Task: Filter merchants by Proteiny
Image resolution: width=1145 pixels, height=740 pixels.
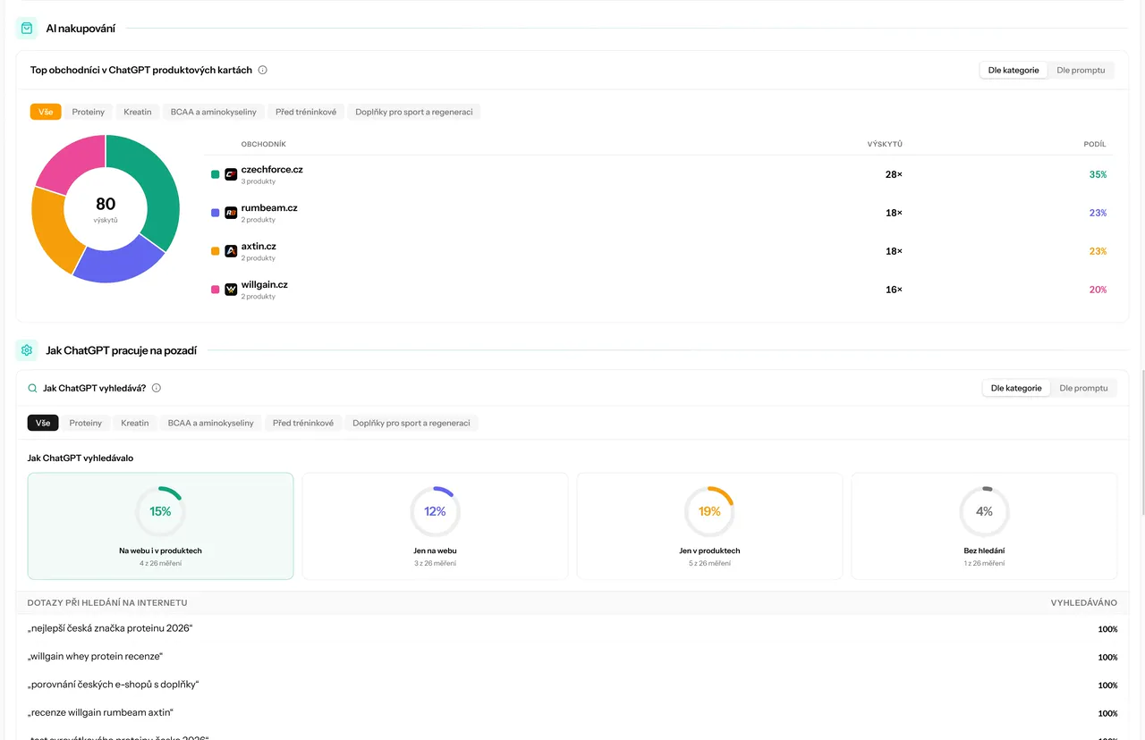Action: [89, 112]
